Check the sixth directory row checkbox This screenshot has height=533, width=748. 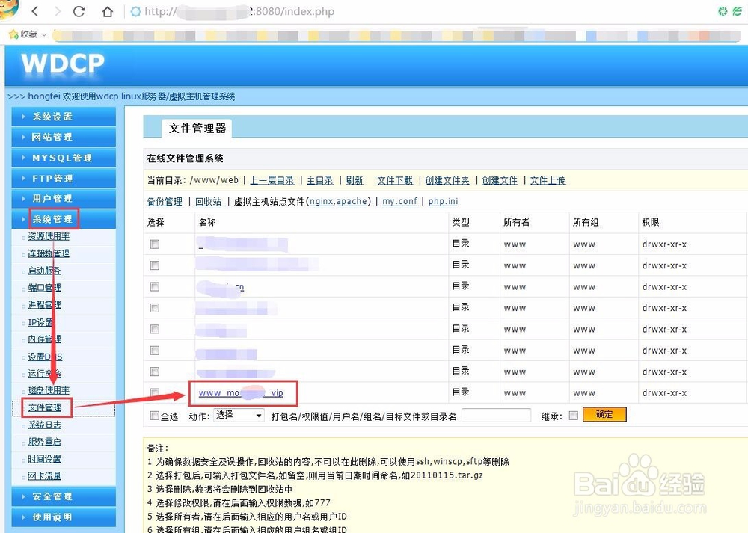[155, 351]
